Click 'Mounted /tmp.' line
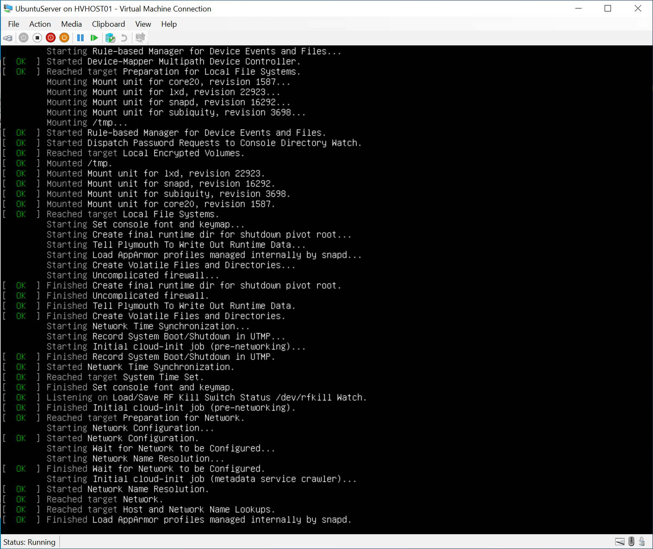This screenshot has height=549, width=653. (79, 163)
